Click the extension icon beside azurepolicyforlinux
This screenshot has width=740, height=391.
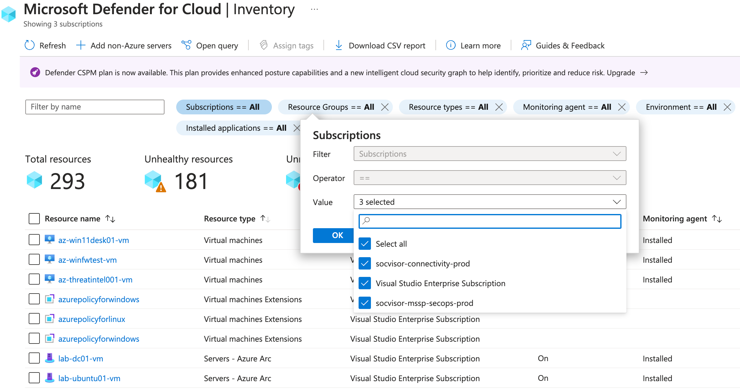49,319
